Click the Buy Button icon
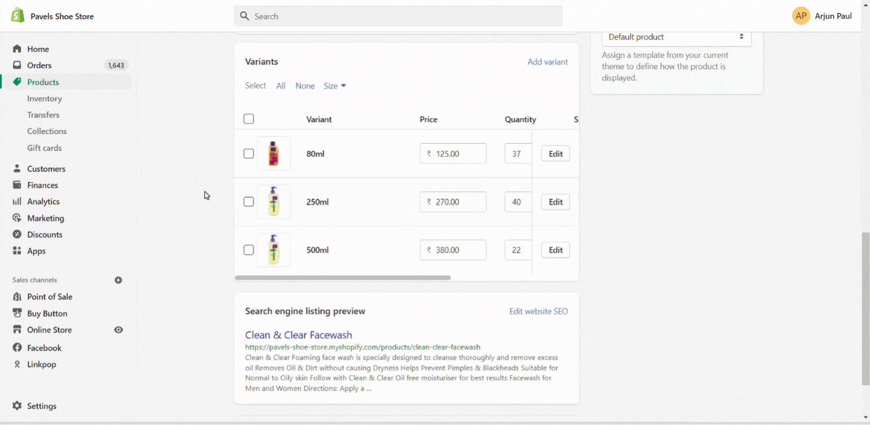This screenshot has width=870, height=425. coord(17,313)
